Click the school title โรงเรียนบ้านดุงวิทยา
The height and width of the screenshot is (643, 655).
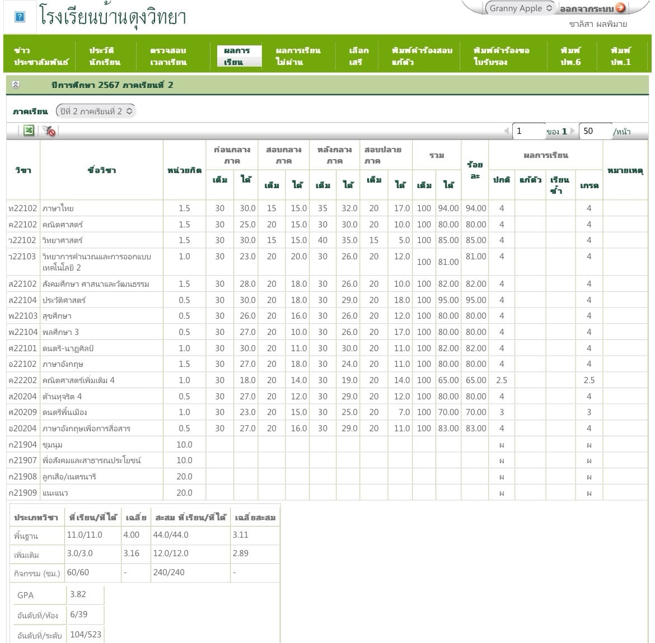point(113,16)
